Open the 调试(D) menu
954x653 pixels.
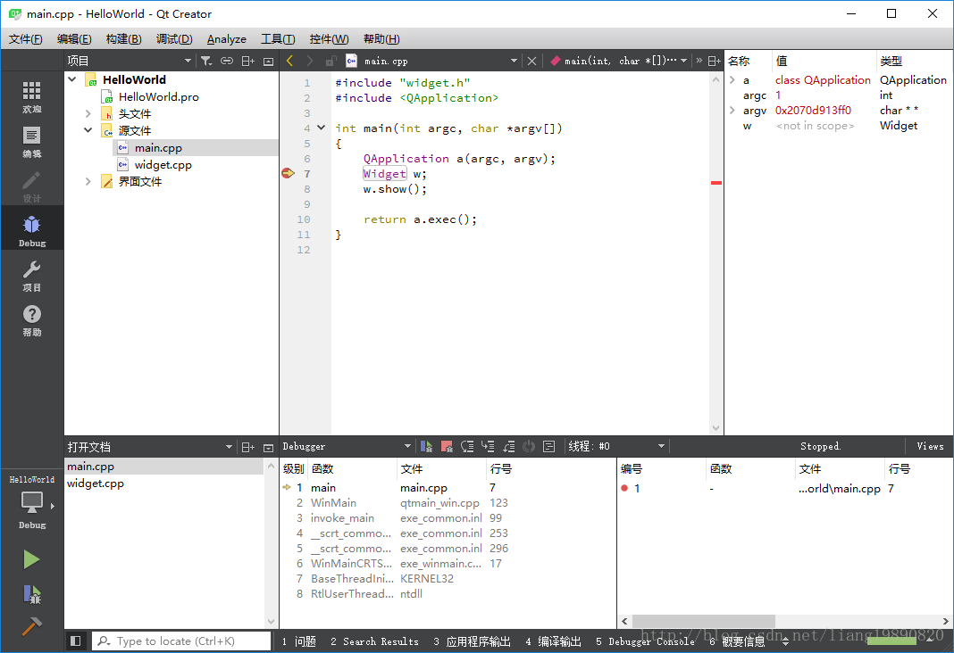click(x=174, y=39)
